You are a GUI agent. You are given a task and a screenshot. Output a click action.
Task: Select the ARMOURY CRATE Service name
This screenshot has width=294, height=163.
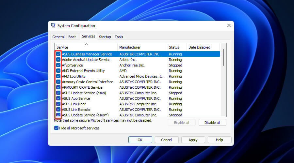coord(82,87)
